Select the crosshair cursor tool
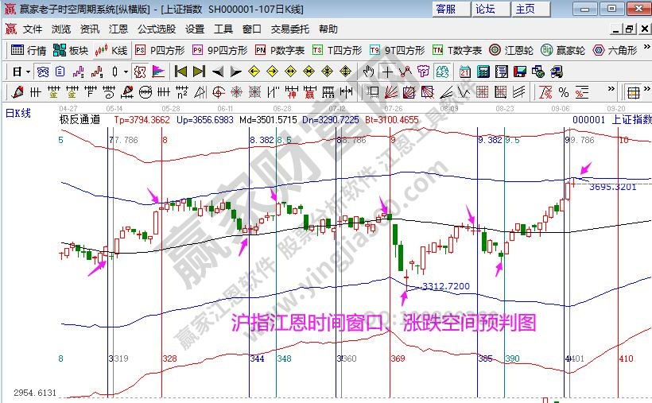Viewport: 652px width, 403px height. [x=387, y=71]
